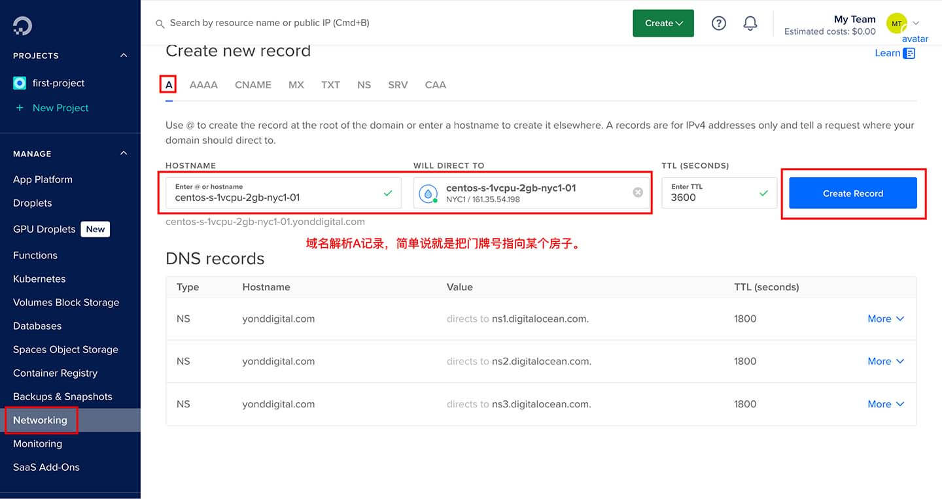
Task: Click the droplet icon in Will Direct To
Action: coord(428,193)
